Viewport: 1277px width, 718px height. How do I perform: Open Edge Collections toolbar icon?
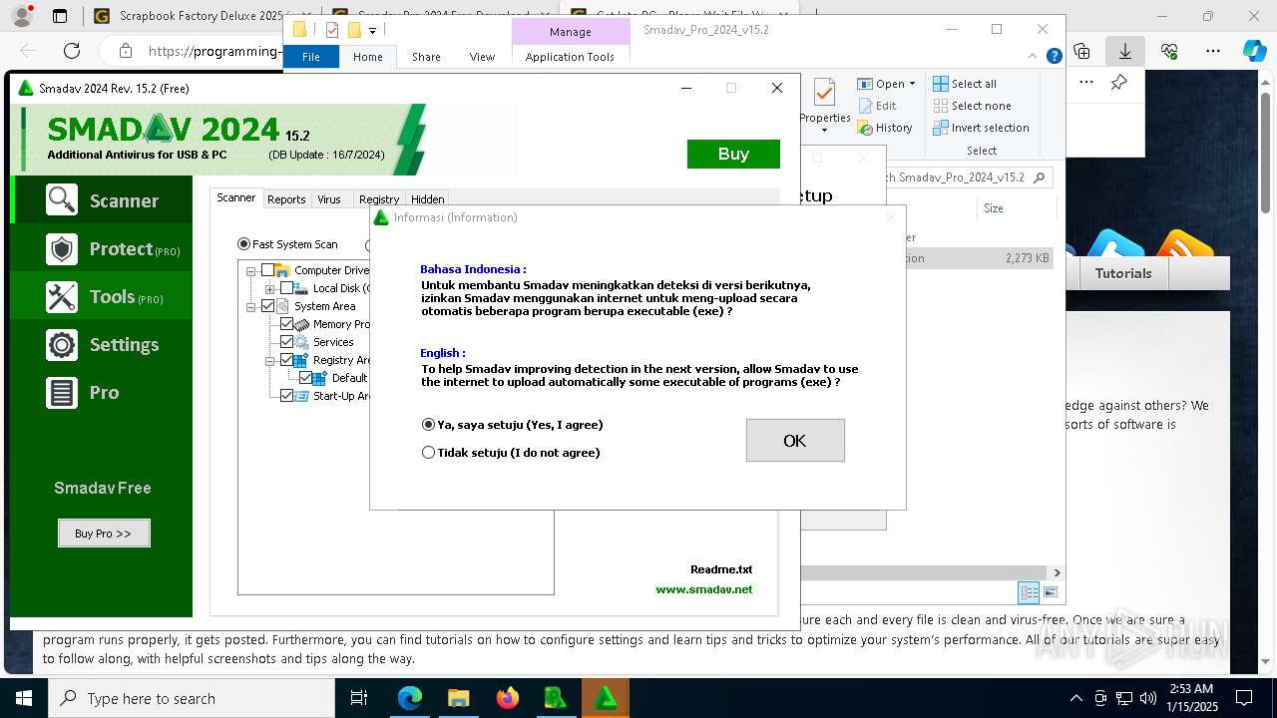(x=1082, y=51)
